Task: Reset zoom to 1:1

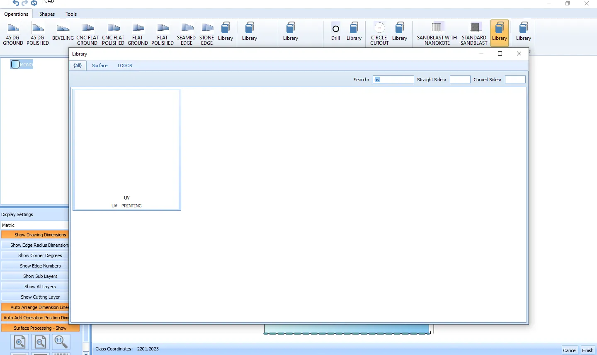Action: coord(61,342)
